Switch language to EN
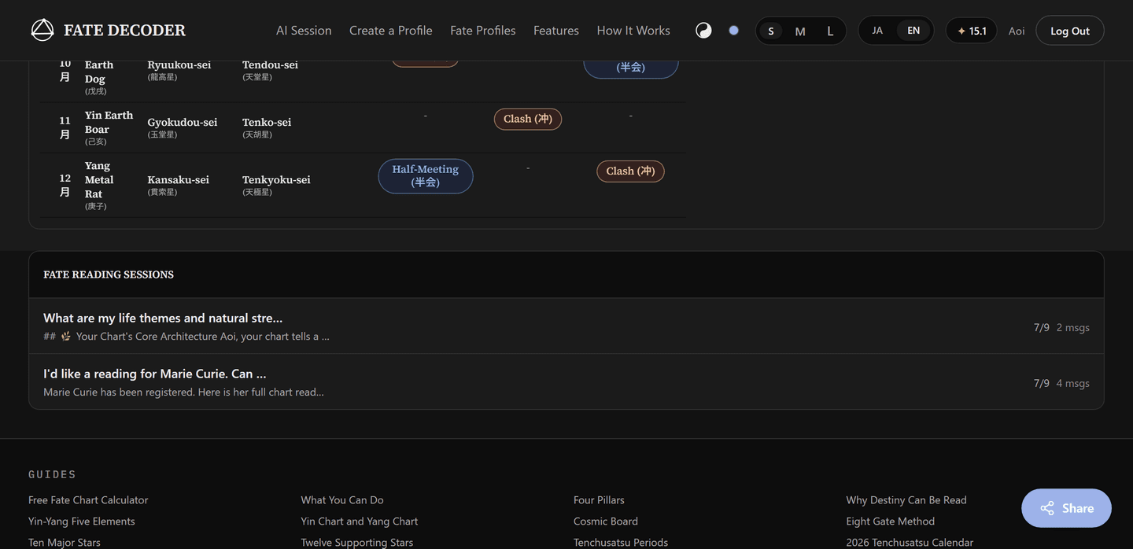The image size is (1133, 549). coord(913,31)
